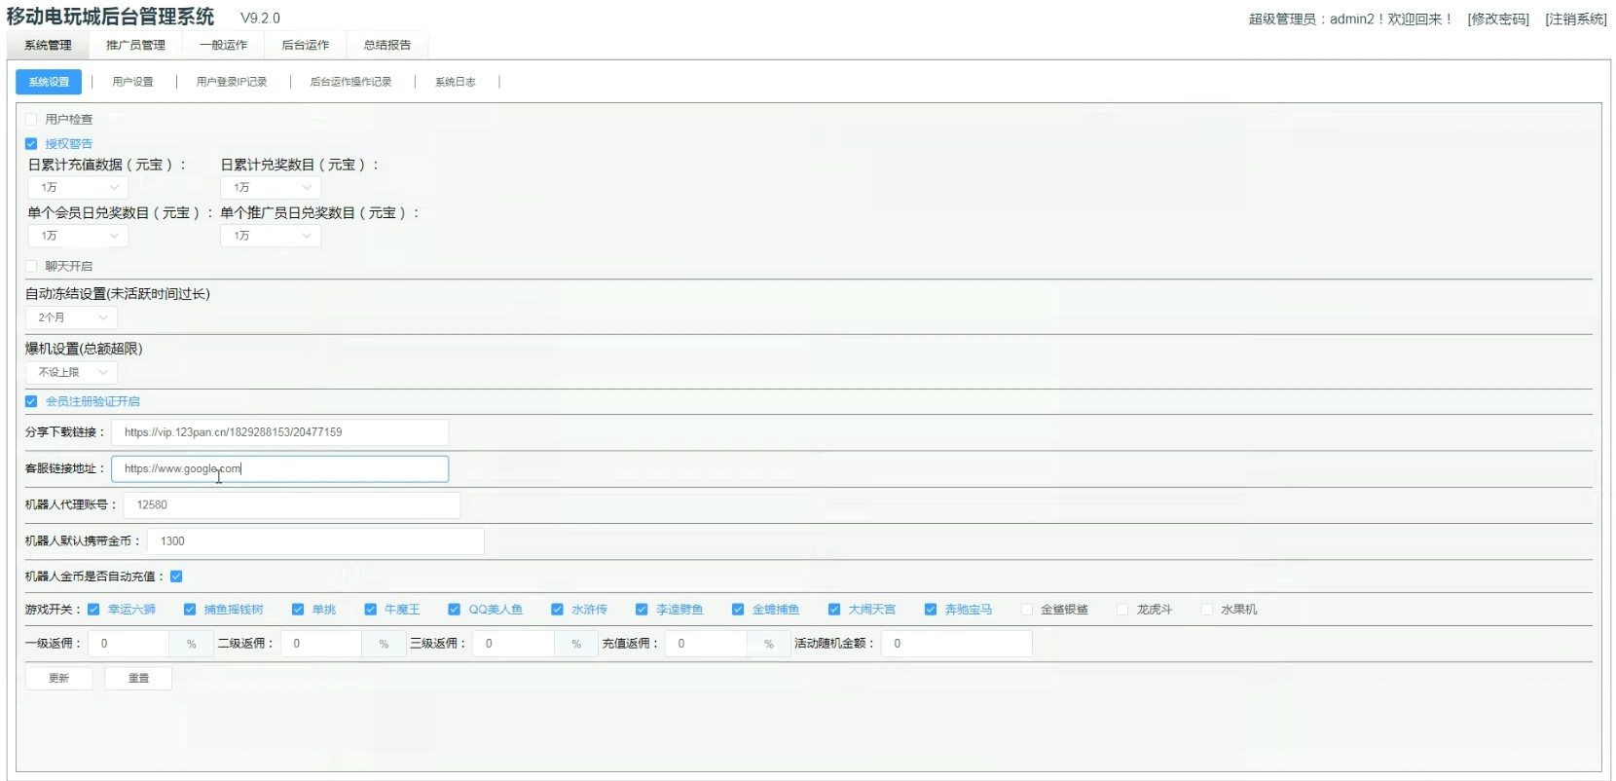The image size is (1616, 781).
Task: Enable the 水果机 game checkbox
Action: (1207, 610)
